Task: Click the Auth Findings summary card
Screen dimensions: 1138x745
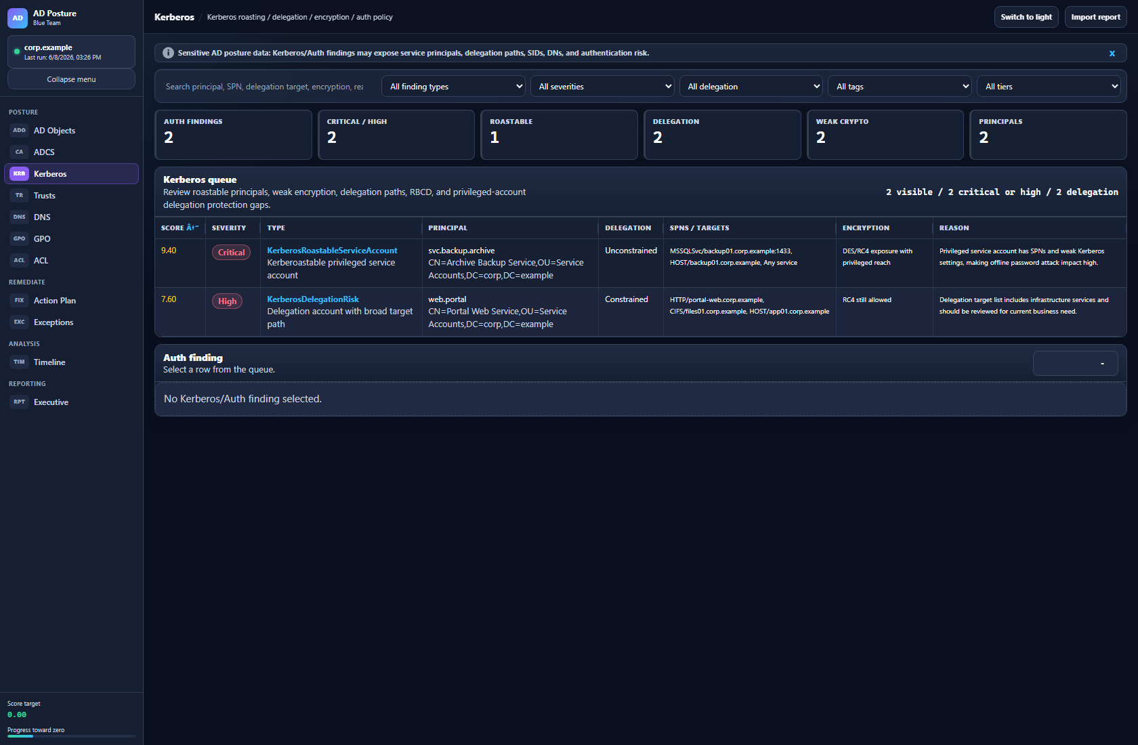Action: click(233, 135)
